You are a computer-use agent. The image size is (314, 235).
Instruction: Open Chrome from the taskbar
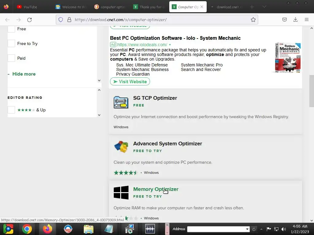[27, 229]
